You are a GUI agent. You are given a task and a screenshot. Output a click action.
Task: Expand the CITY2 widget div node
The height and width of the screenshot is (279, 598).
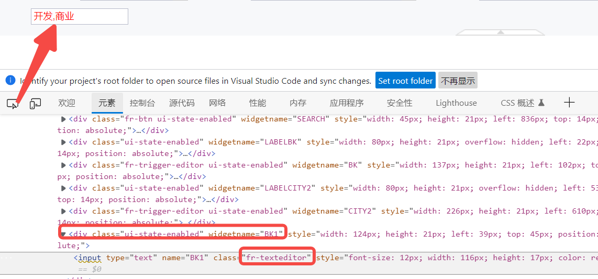pos(64,211)
